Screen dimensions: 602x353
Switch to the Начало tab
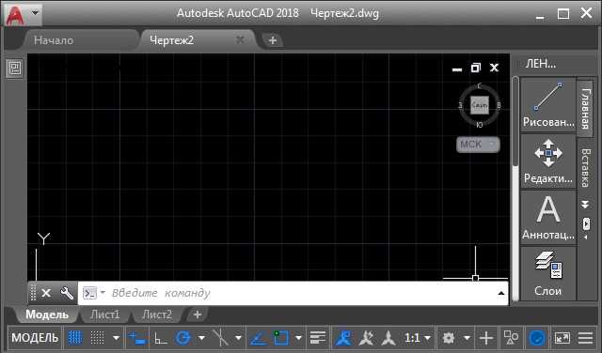pos(54,40)
